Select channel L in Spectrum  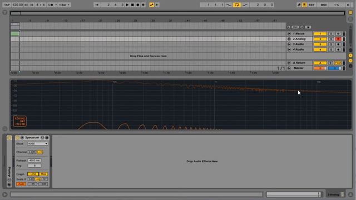pos(29,152)
